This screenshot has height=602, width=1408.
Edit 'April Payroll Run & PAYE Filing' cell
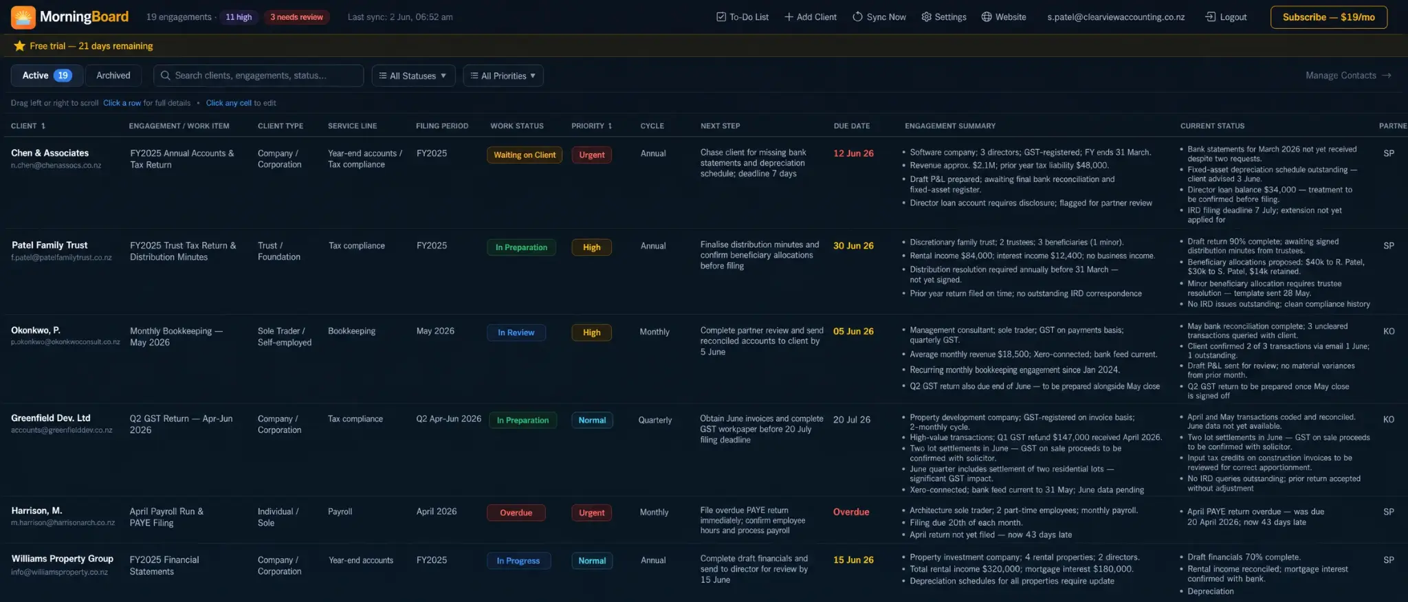[x=166, y=517]
